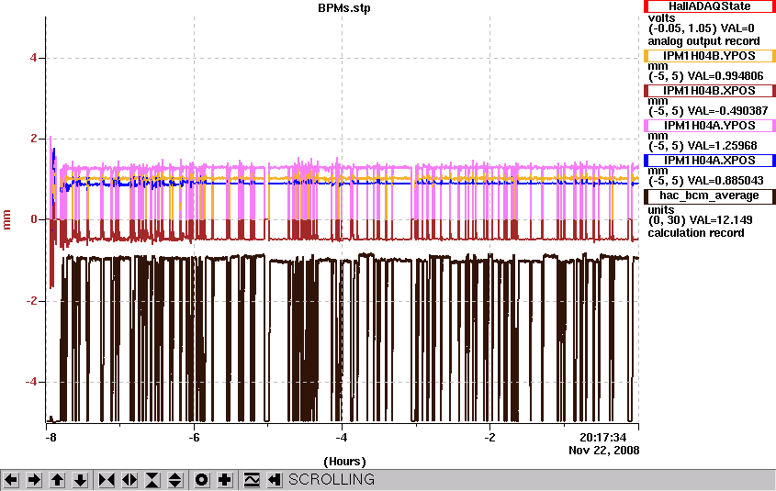Select the IPM1H04A.XPOS legend entry
Screen dimensions: 776x491
click(710, 161)
